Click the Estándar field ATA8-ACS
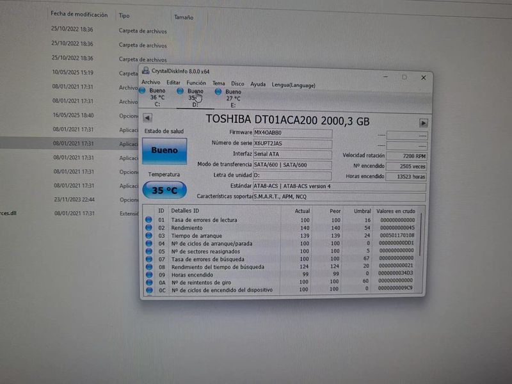 (x=340, y=186)
